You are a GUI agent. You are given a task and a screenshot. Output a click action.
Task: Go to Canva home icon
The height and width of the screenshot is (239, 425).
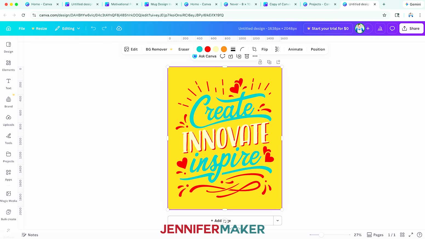point(8,29)
